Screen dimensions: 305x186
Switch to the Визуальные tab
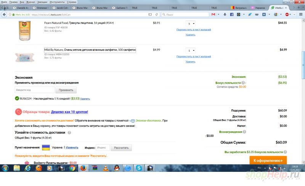239,8
